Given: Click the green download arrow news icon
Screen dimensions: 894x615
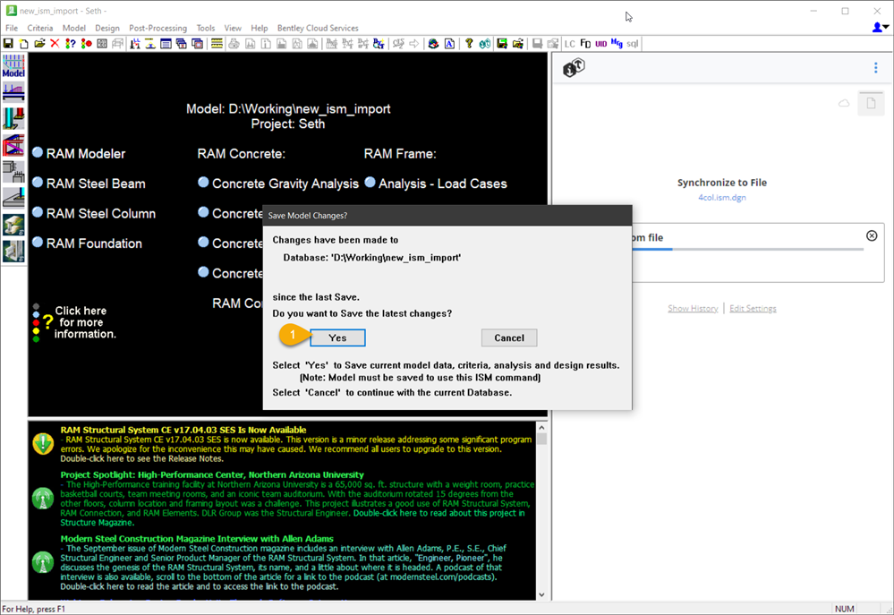Looking at the screenshot, I should [43, 443].
